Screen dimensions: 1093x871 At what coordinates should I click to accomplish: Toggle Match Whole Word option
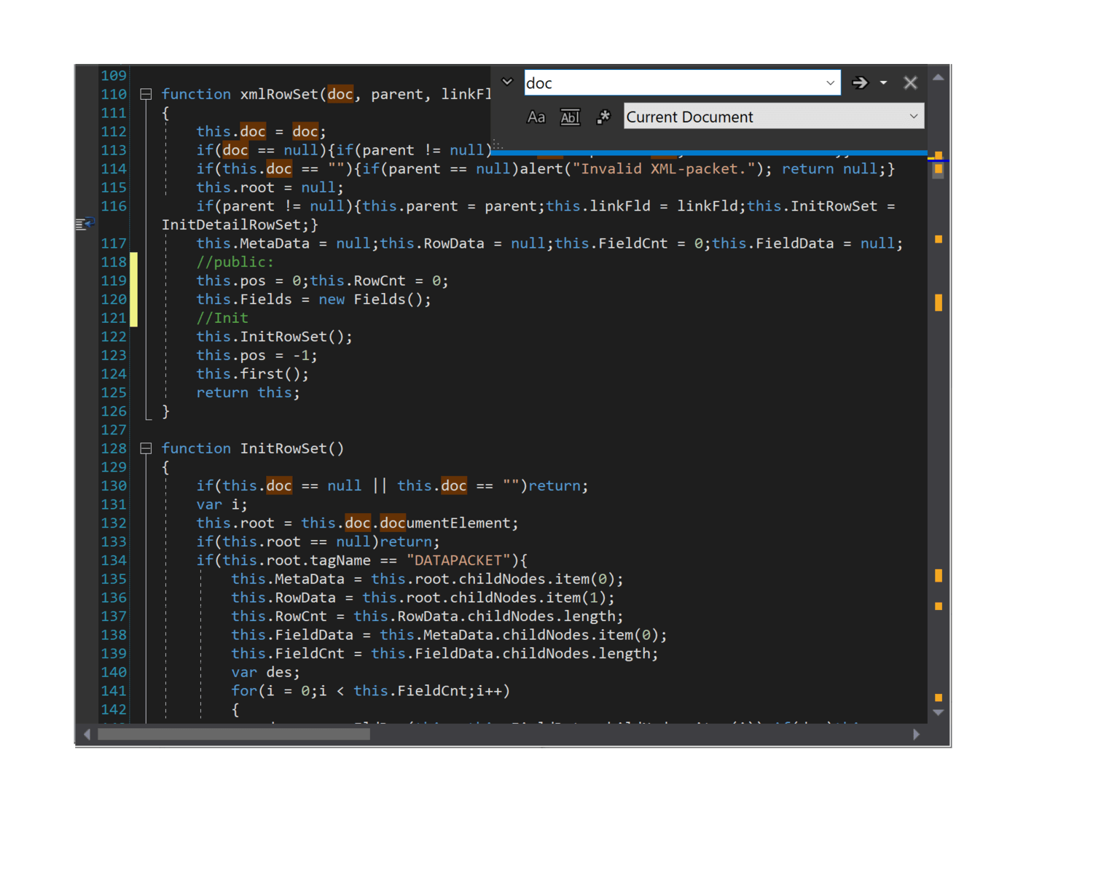coord(569,117)
